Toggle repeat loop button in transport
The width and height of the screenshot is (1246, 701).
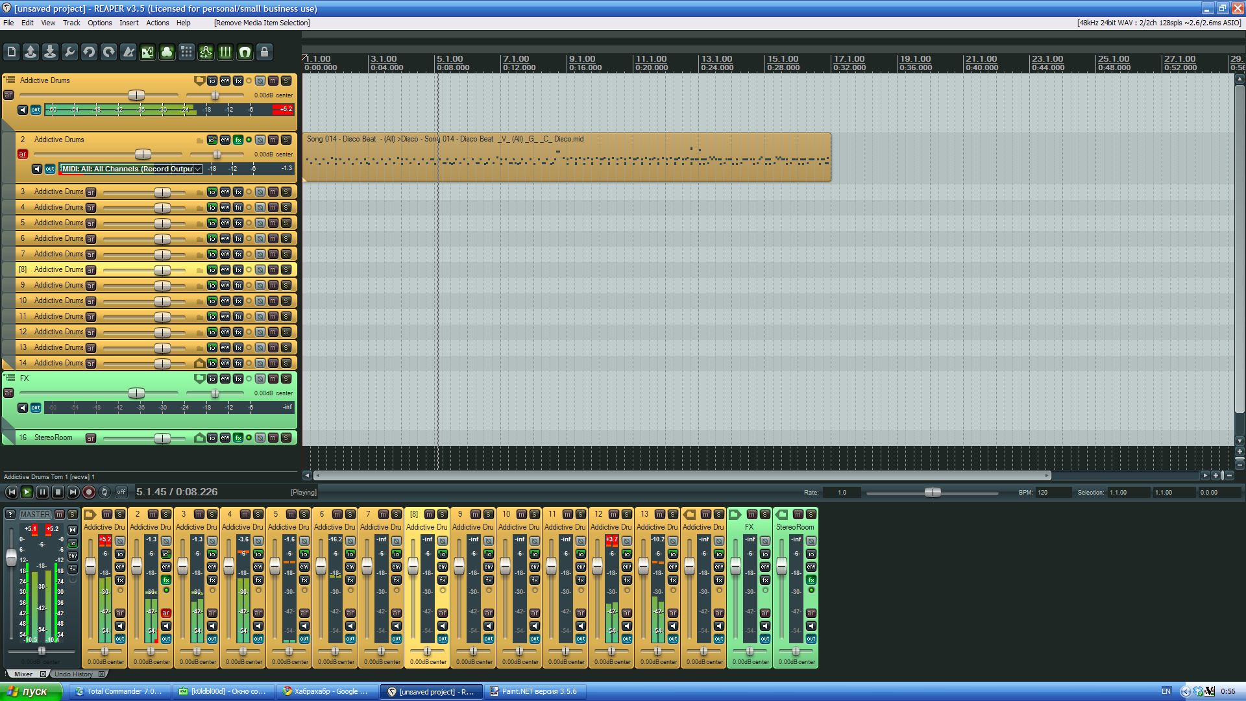[104, 492]
